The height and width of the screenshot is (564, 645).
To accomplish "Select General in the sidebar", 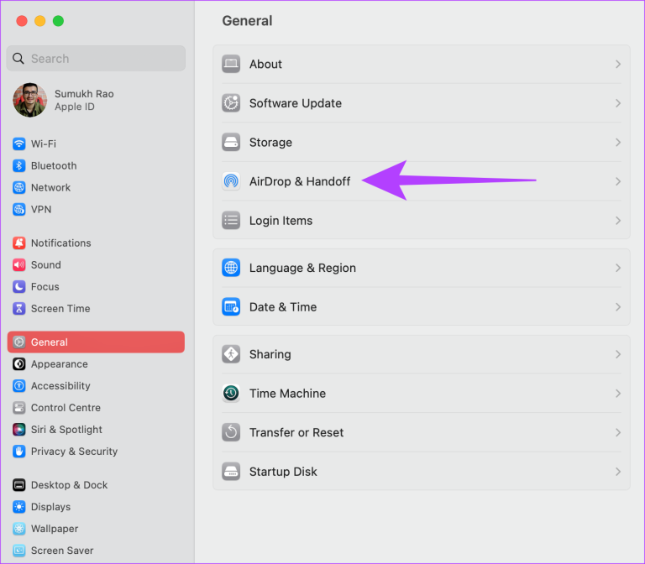I will pyautogui.click(x=96, y=342).
